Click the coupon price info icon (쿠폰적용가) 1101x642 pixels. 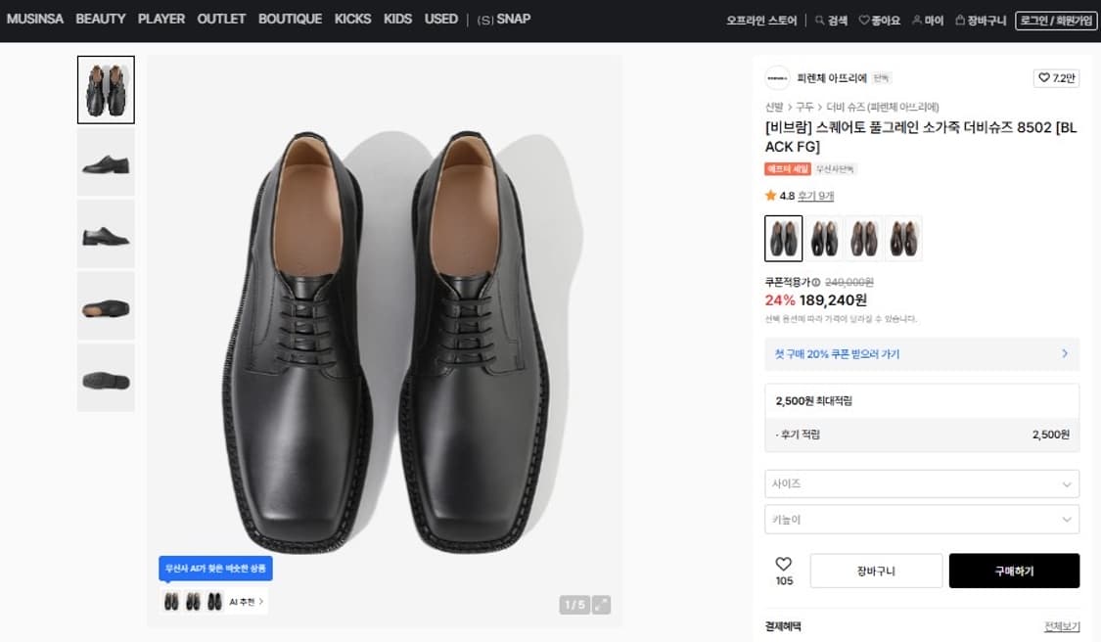coord(816,282)
